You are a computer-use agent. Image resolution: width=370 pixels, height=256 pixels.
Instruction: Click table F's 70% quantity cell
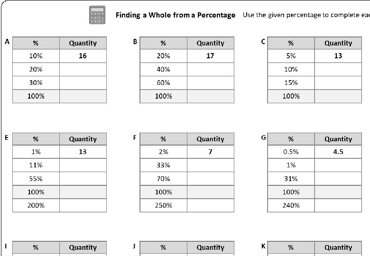tap(211, 179)
